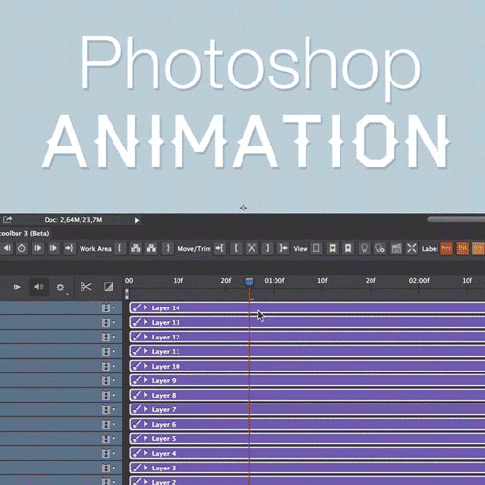Select the Layer 8 clip in the timeline

click(307, 395)
